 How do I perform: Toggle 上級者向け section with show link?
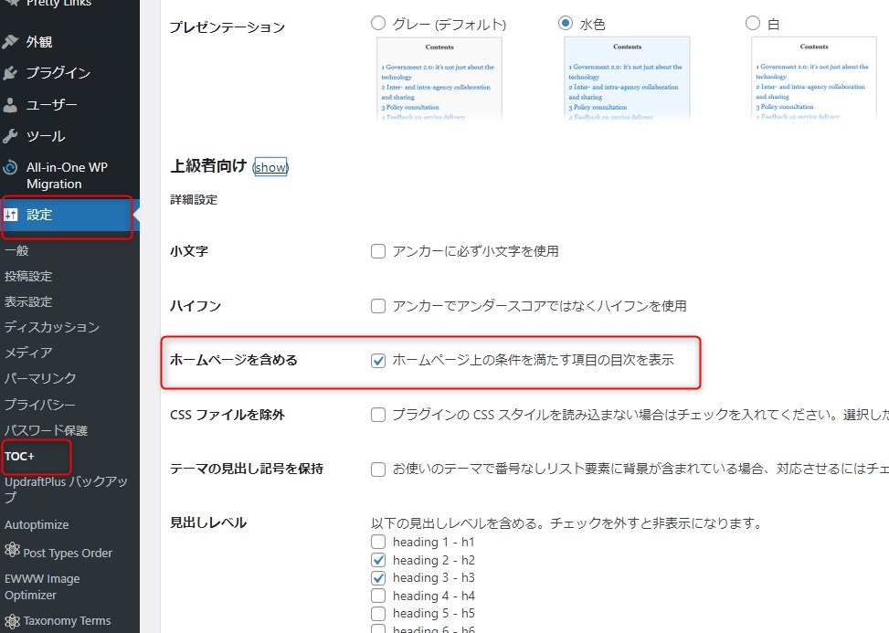click(x=270, y=167)
